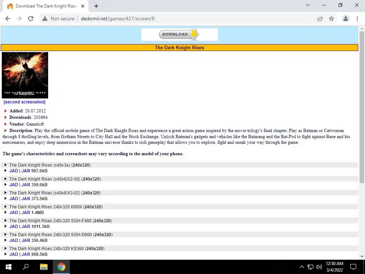Show hidden system tray icons

click(x=302, y=267)
